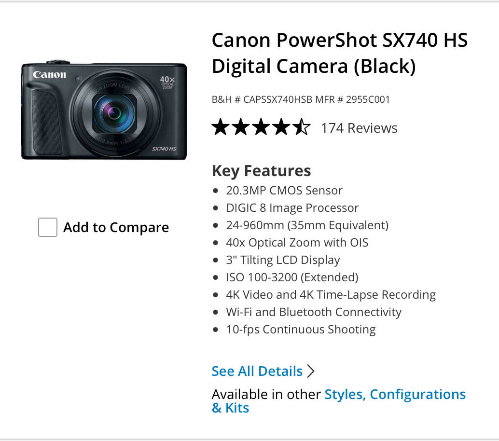Open See All Details
499x441 pixels.
click(257, 371)
